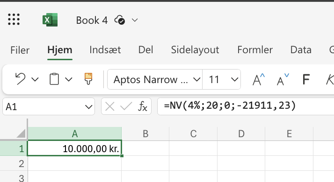Expand the undo history dropdown arrow
Screen dimensions: 334x182
[35, 79]
